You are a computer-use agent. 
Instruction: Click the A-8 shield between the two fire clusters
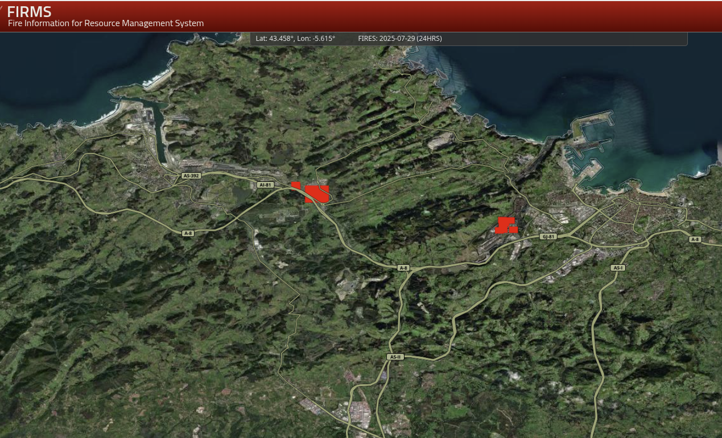click(x=403, y=268)
